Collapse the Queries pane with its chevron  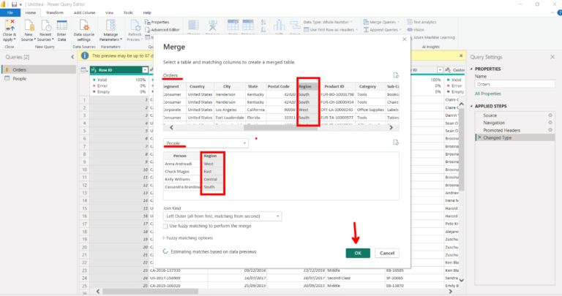click(x=72, y=57)
